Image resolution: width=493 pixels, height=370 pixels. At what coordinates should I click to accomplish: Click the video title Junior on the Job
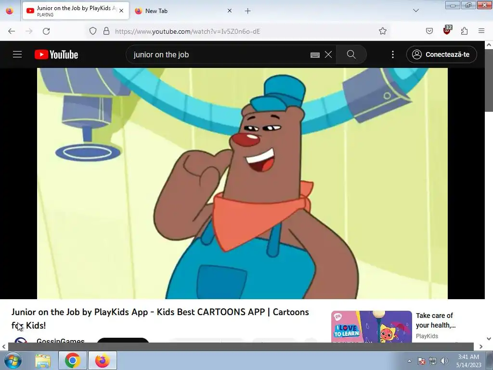160,318
